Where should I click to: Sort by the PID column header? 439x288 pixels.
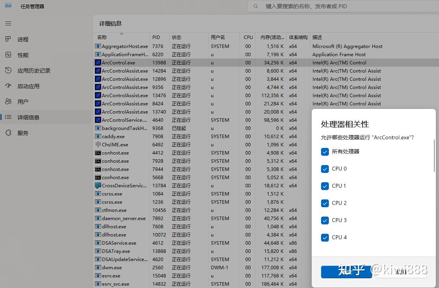click(159, 37)
